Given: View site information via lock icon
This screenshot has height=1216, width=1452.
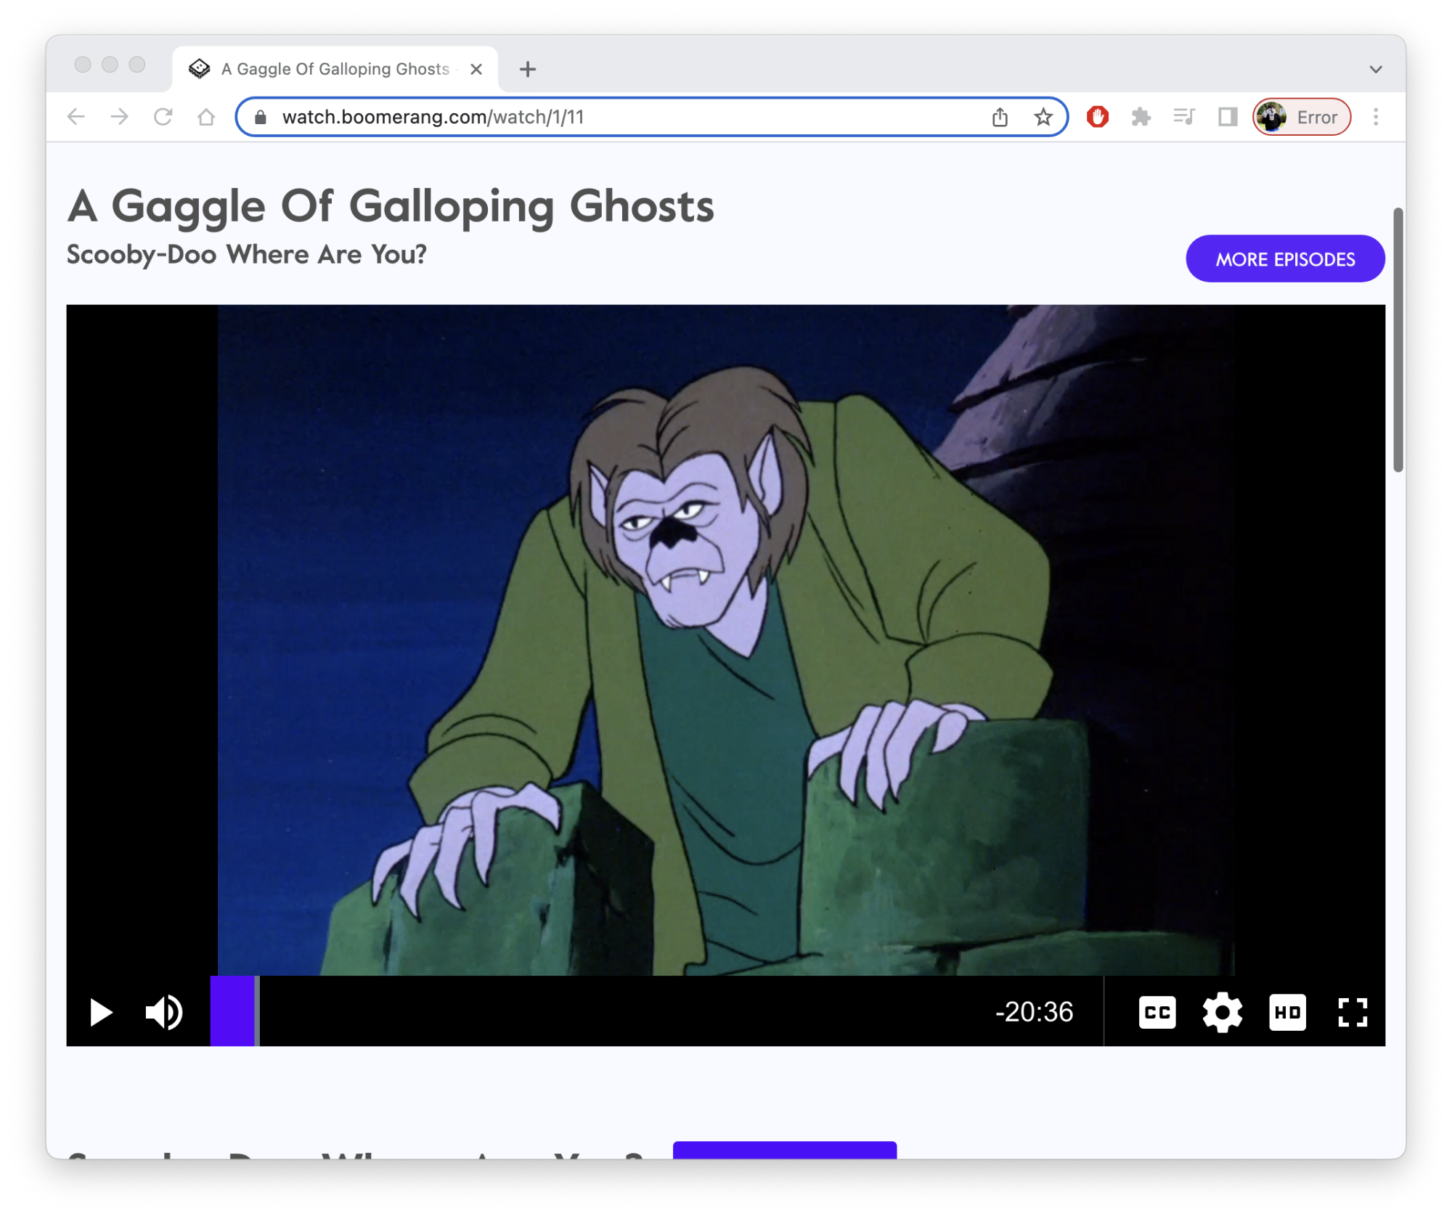Looking at the screenshot, I should point(261,117).
